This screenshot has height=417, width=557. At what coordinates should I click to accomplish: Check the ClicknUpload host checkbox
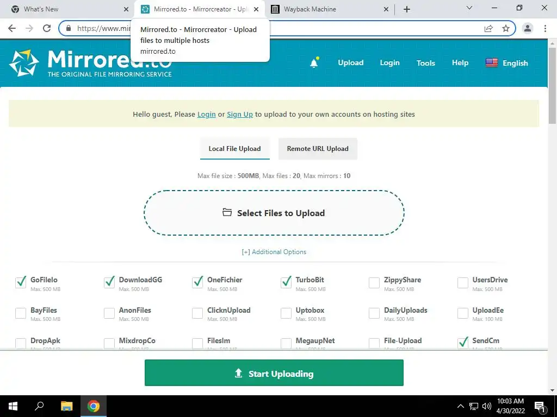[x=197, y=313]
